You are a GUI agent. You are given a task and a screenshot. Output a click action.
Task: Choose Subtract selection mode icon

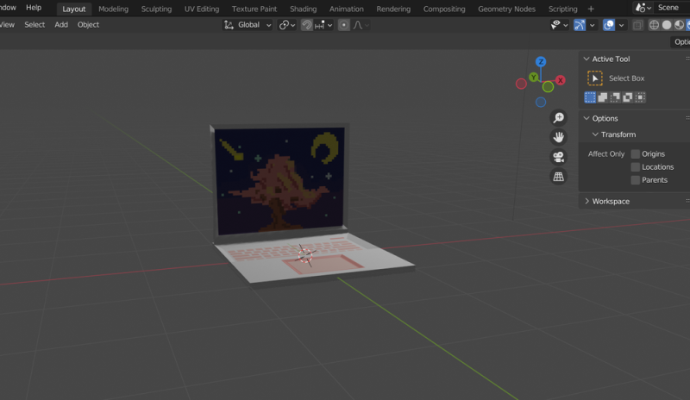[x=615, y=97]
